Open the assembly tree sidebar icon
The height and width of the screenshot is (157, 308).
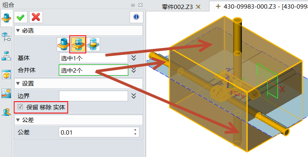(x=6, y=37)
